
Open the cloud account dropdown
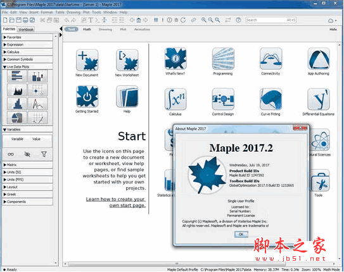[x=332, y=20]
